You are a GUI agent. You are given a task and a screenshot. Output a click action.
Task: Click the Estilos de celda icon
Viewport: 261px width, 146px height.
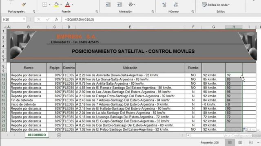204,4
